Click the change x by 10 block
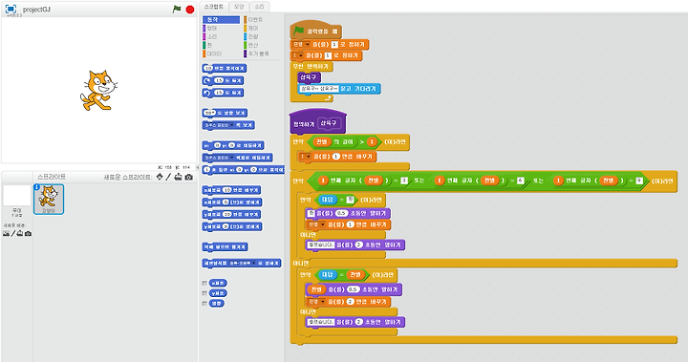 (x=231, y=190)
